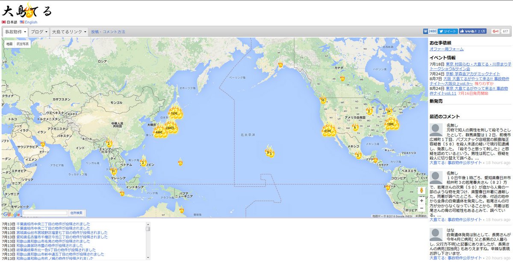The width and height of the screenshot is (513, 262).
Task: Zoom in the map with plus
Action: (422, 200)
